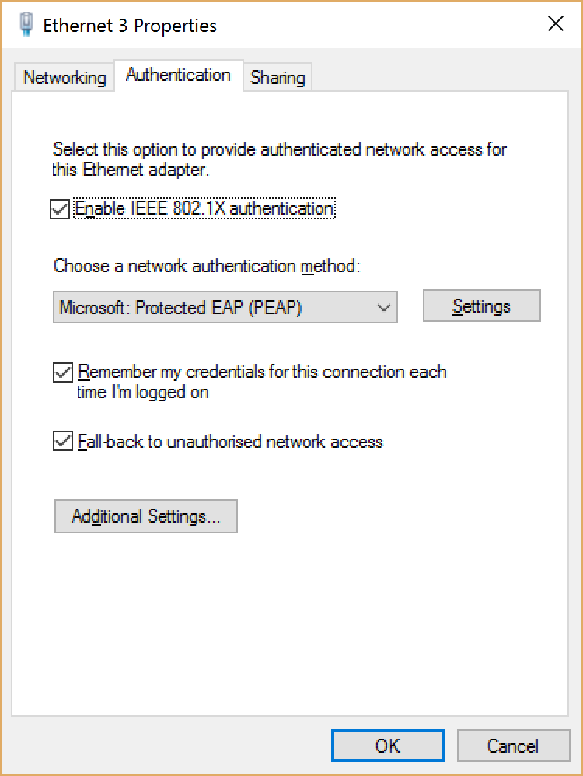Dismiss the dialog with Cancel
Image resolution: width=583 pixels, height=776 pixels.
click(513, 745)
